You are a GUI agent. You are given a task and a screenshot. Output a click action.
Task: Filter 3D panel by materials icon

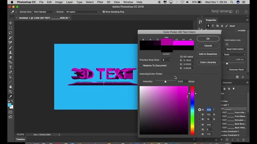click(229, 89)
